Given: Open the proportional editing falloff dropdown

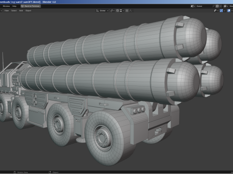Looking at the screenshot, I should click(x=131, y=11).
